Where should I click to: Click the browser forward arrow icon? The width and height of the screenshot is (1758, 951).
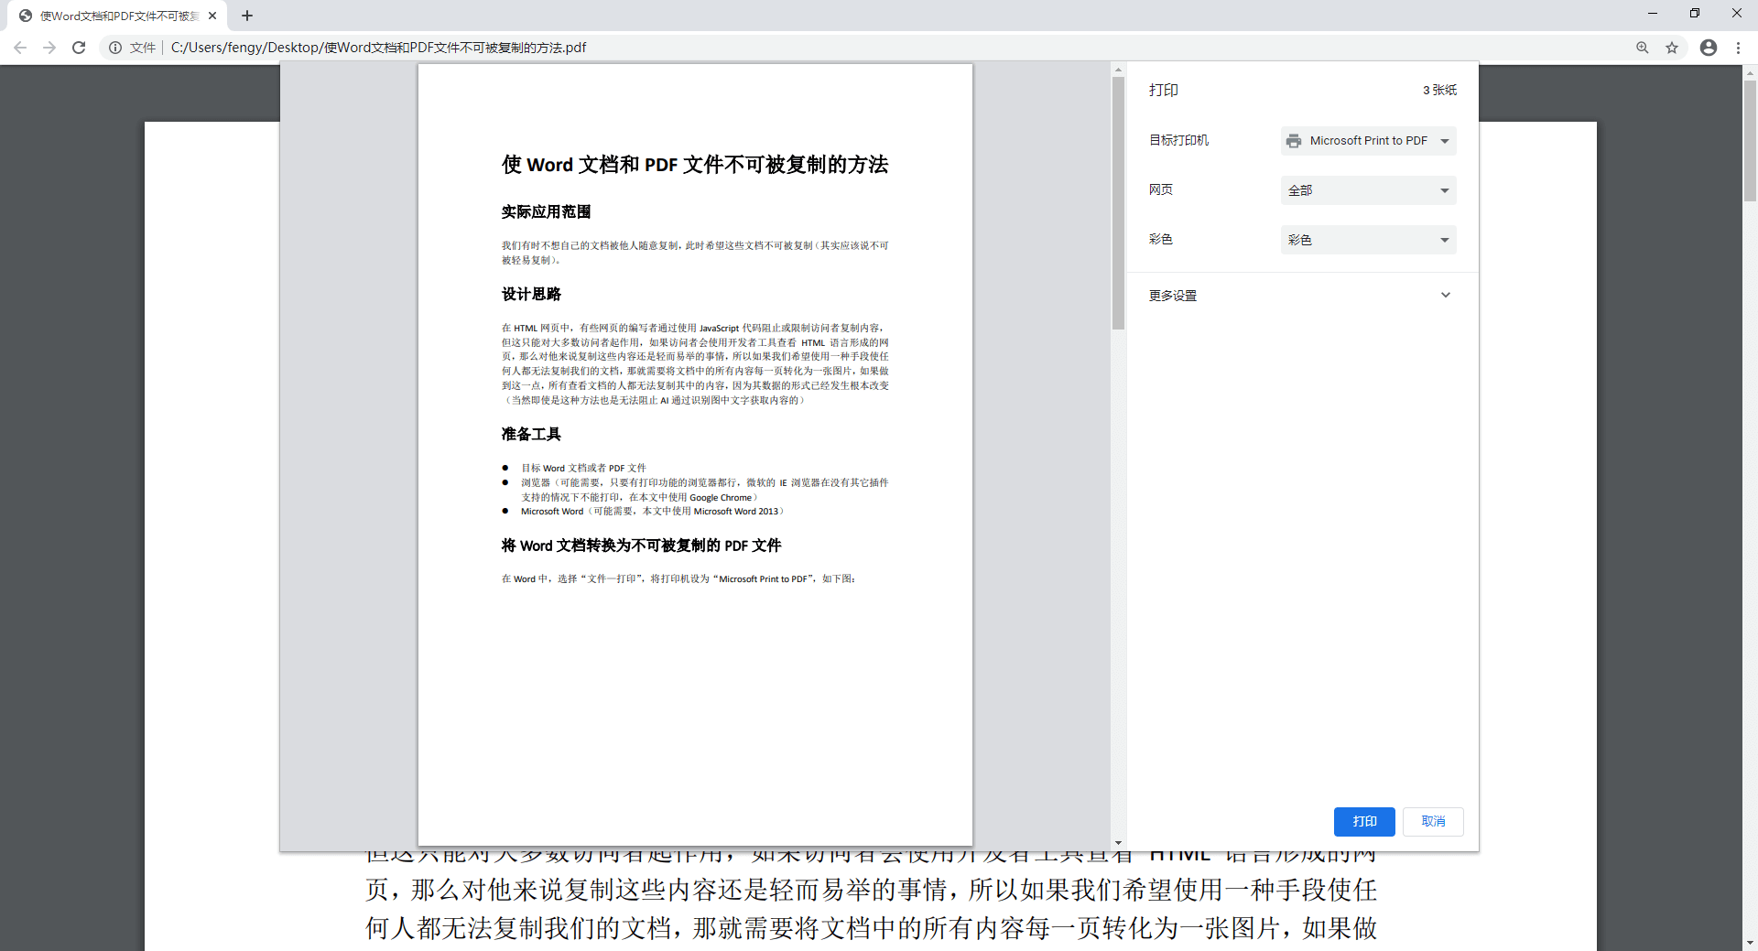pyautogui.click(x=49, y=48)
